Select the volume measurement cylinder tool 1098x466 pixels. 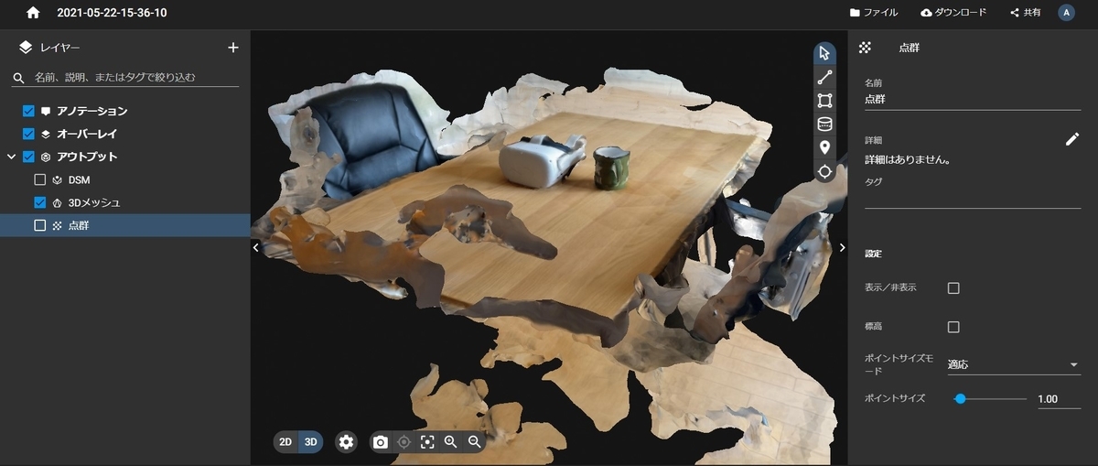[824, 125]
